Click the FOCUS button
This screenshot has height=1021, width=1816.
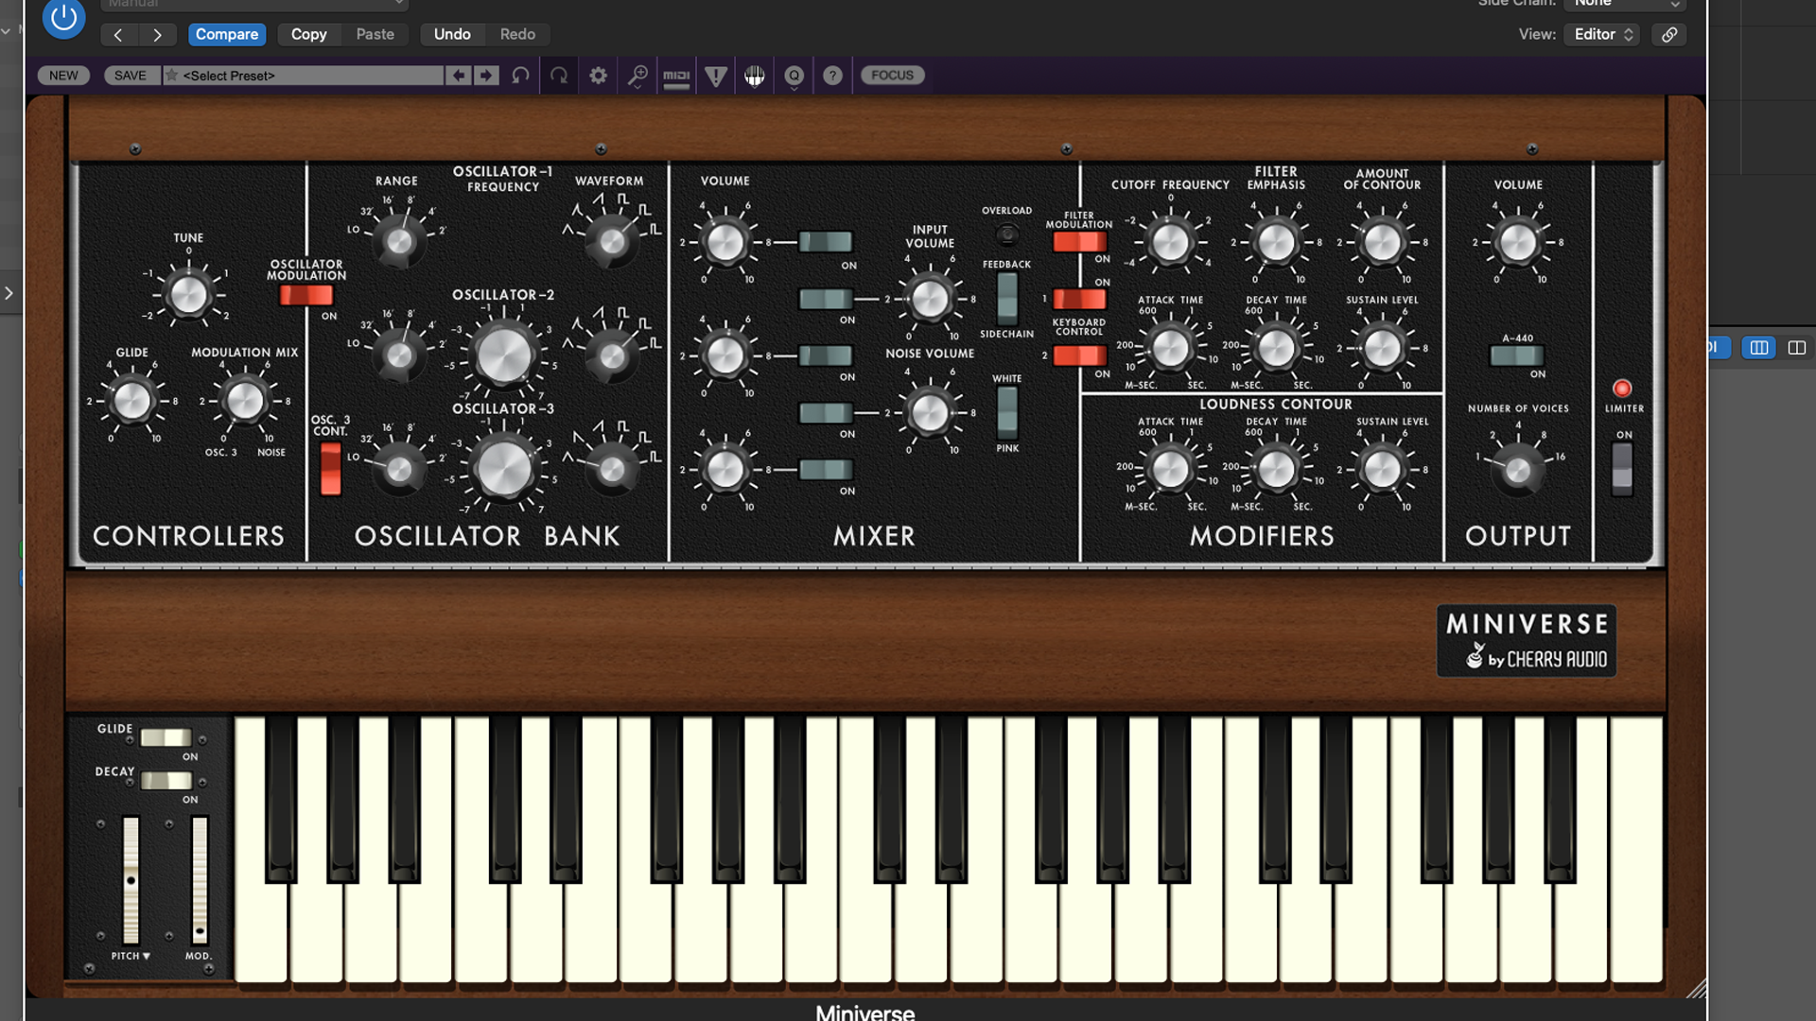coord(892,76)
